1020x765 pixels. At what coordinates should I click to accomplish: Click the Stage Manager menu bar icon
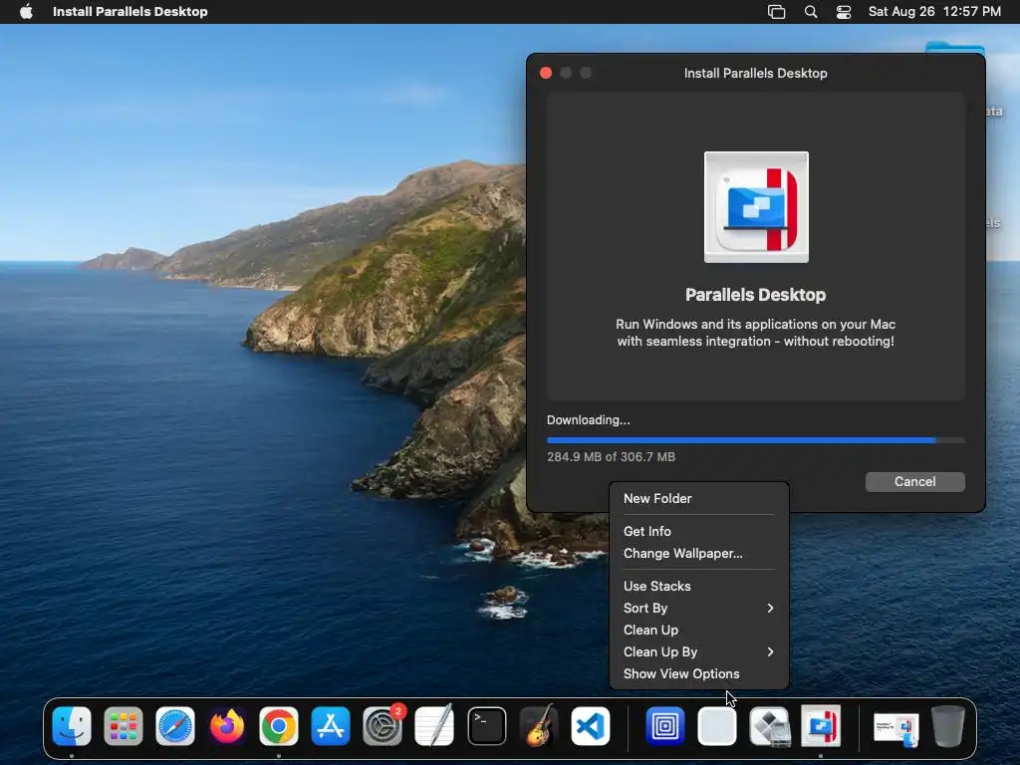[776, 12]
